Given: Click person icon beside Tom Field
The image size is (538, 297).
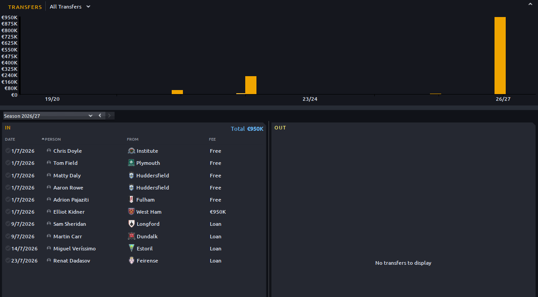Looking at the screenshot, I should pos(49,163).
